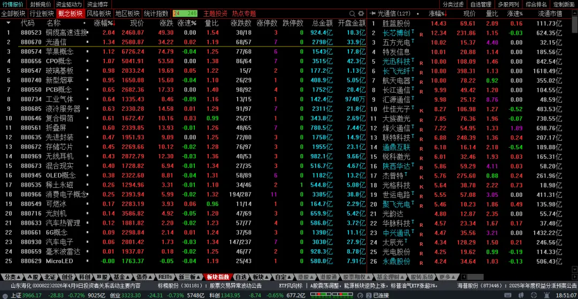Select the 光通信 sector row

tap(183, 42)
